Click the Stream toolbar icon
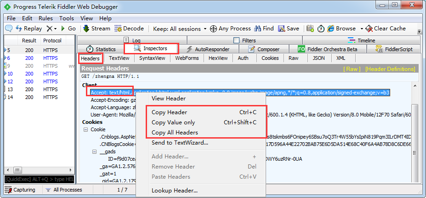 pyautogui.click(x=86, y=29)
